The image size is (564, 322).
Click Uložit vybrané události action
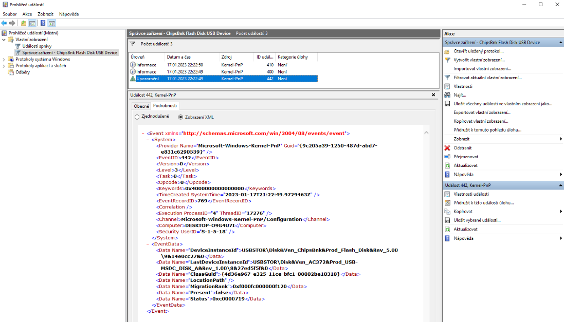(477, 220)
